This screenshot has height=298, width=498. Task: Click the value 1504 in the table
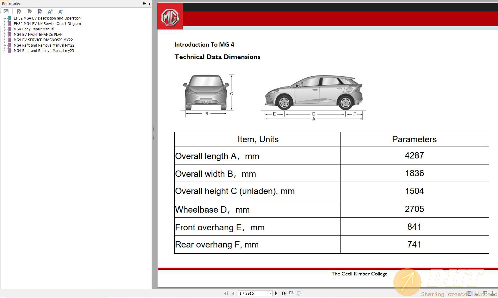[414, 191]
